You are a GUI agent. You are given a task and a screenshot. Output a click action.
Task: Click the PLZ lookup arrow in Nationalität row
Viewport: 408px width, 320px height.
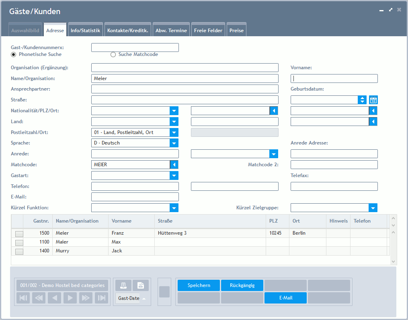(274, 111)
